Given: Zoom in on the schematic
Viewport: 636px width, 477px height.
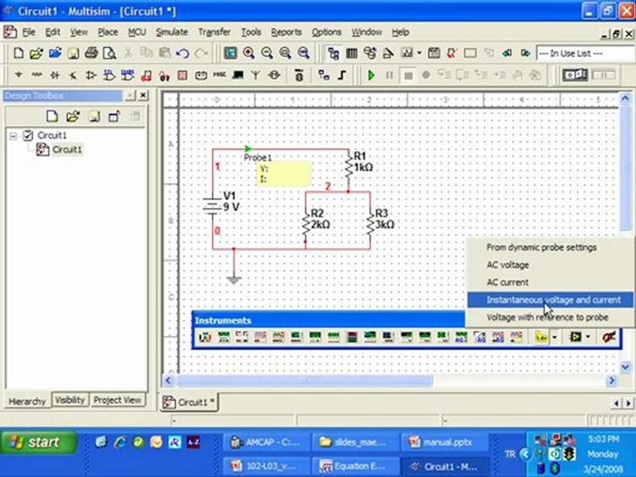Looking at the screenshot, I should tap(248, 53).
